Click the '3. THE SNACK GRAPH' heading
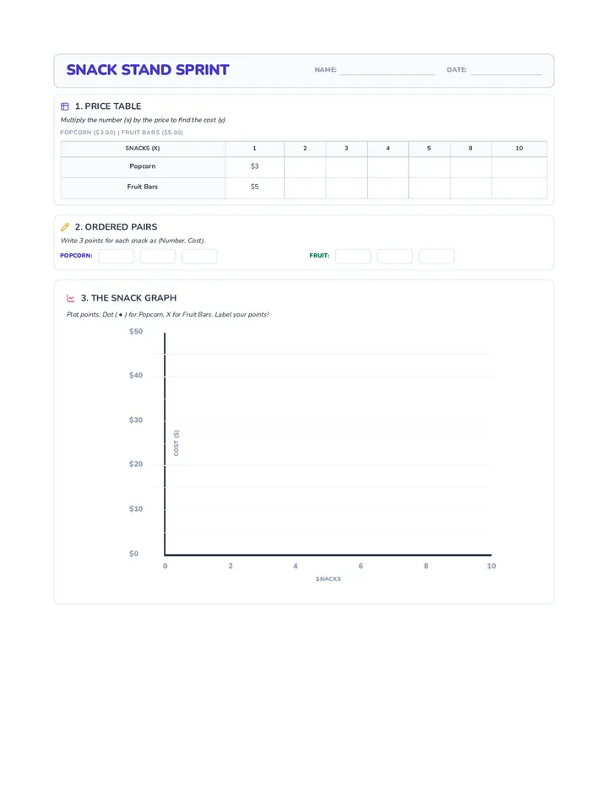 click(128, 298)
